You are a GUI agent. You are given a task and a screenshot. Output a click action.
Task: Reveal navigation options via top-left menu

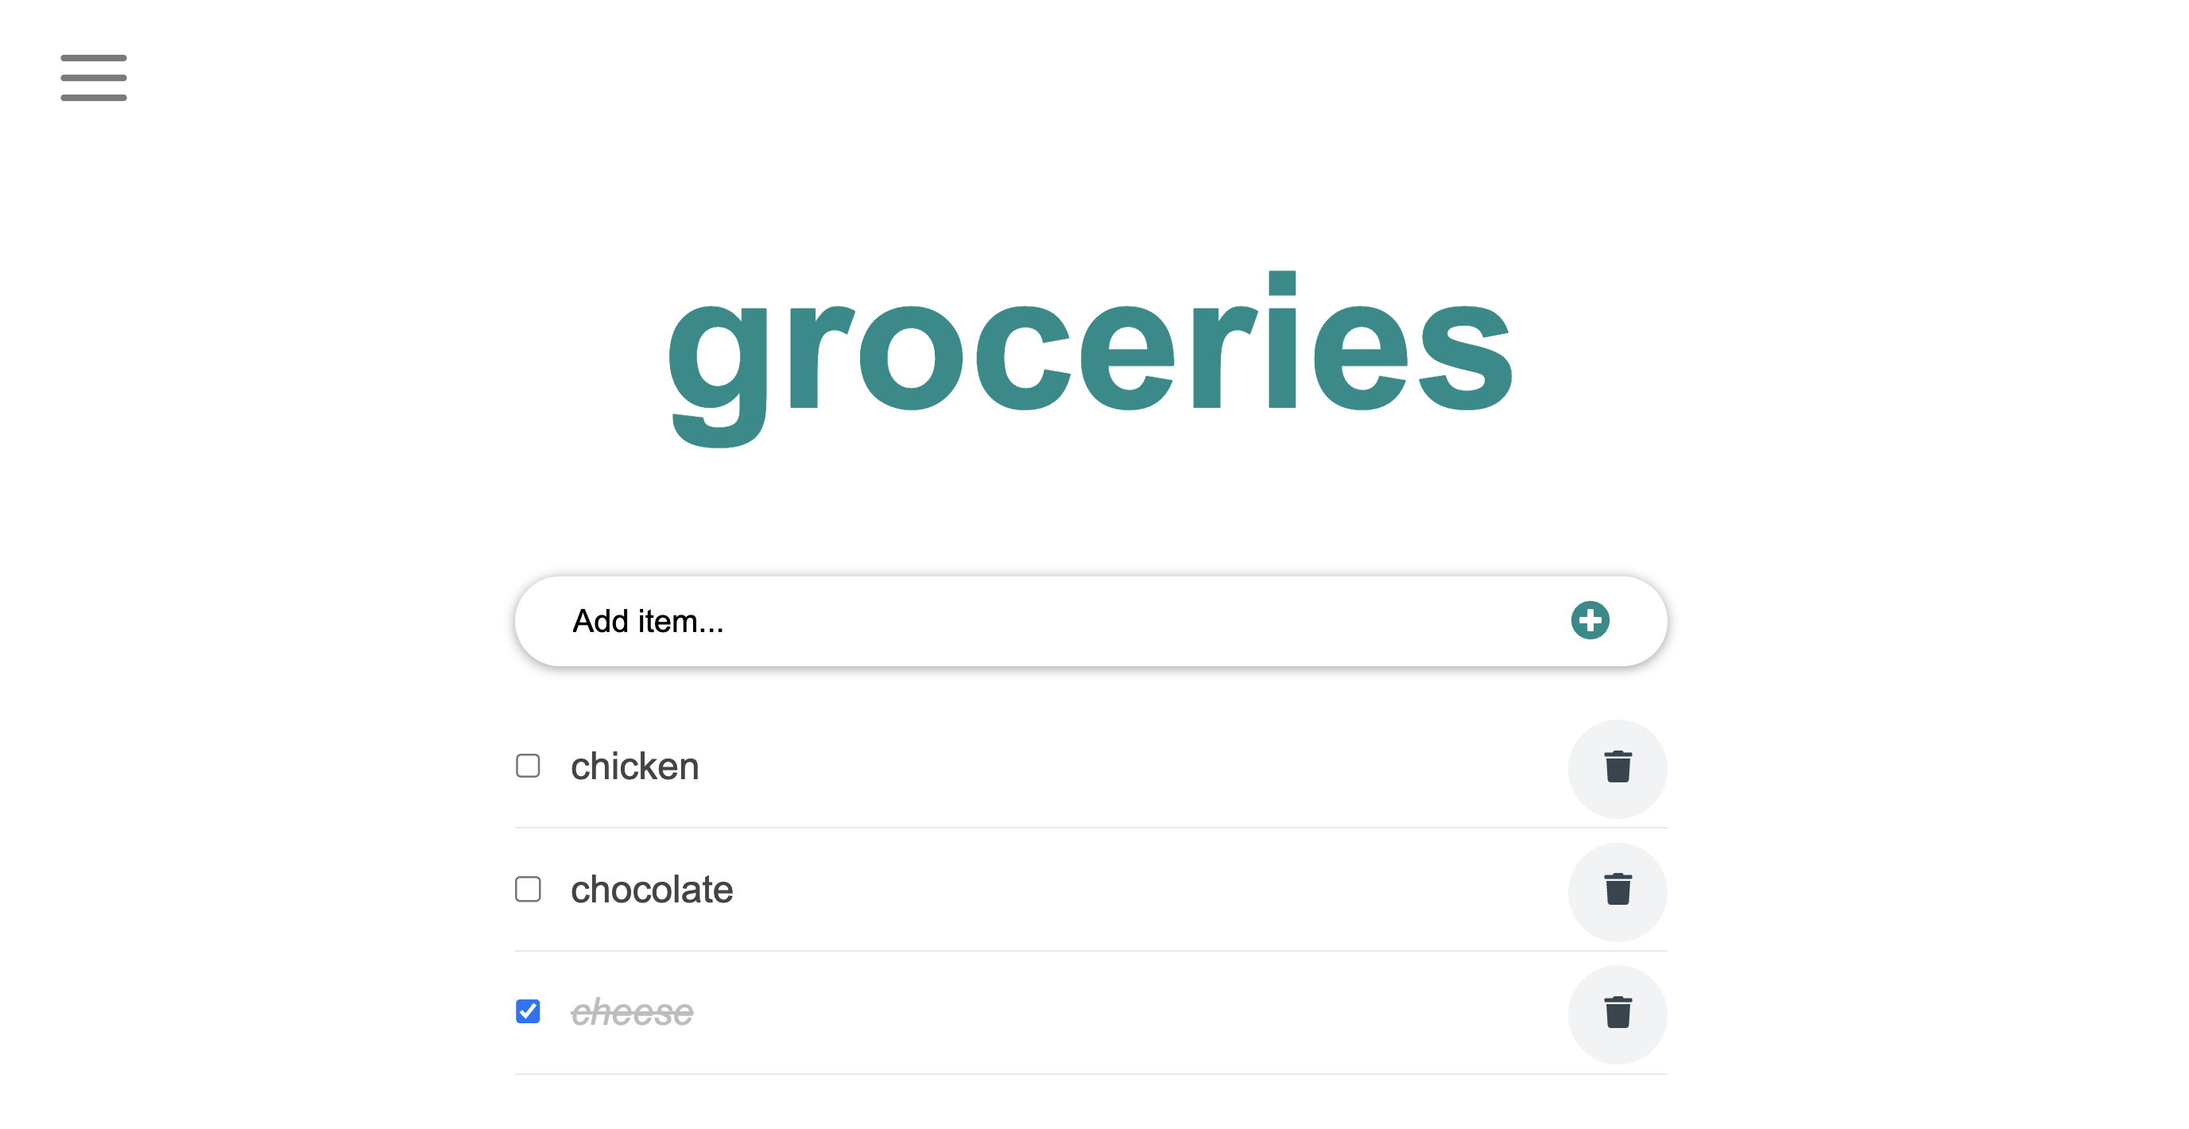pos(93,77)
